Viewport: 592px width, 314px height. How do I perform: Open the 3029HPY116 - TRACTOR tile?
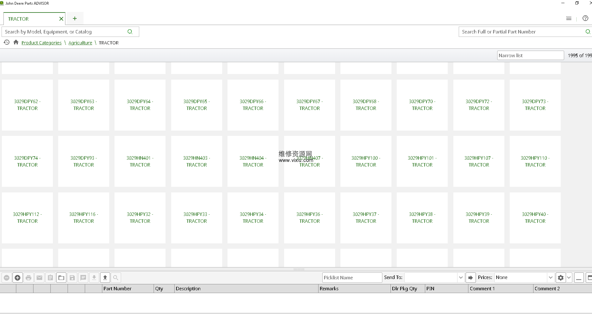point(84,218)
